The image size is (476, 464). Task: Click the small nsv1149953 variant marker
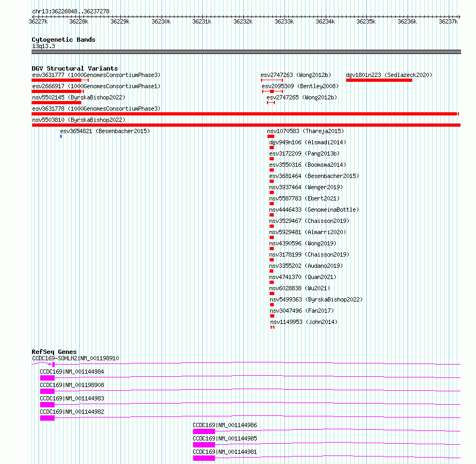(x=272, y=327)
